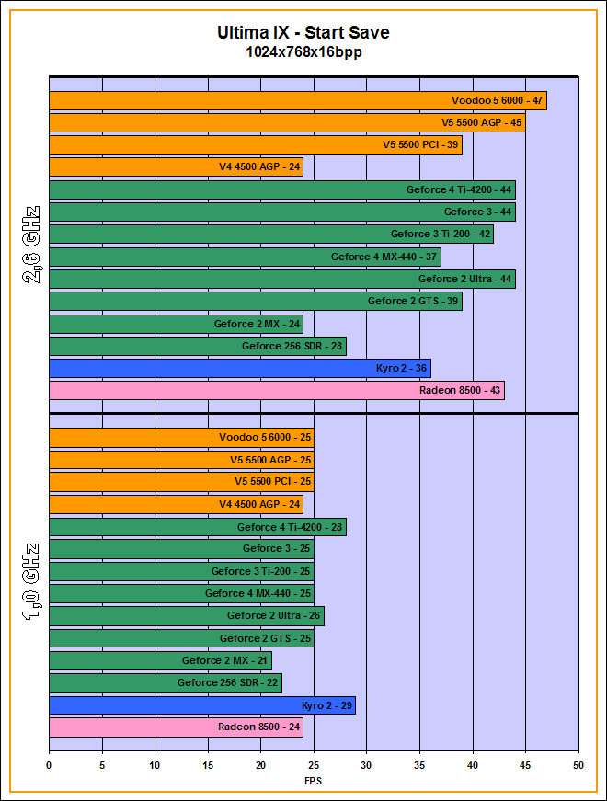Select the blue Kyro 2 - 36 bar
The height and width of the screenshot is (801, 607).
coord(239,368)
